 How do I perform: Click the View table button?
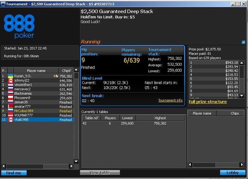(x=100, y=173)
